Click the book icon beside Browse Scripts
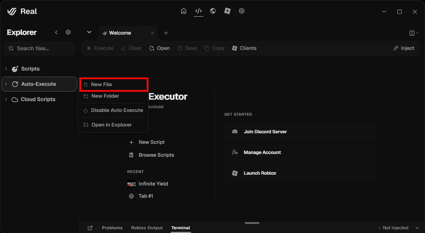The height and width of the screenshot is (233, 425). click(131, 155)
